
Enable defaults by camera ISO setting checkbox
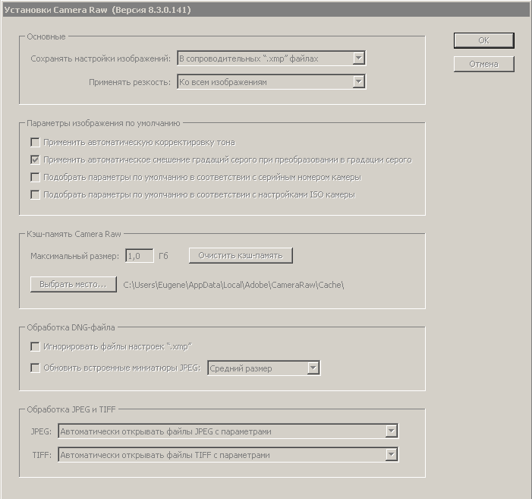(x=35, y=194)
